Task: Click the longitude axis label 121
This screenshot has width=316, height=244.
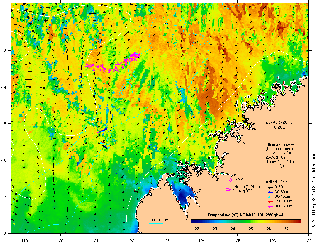Action: (96, 240)
